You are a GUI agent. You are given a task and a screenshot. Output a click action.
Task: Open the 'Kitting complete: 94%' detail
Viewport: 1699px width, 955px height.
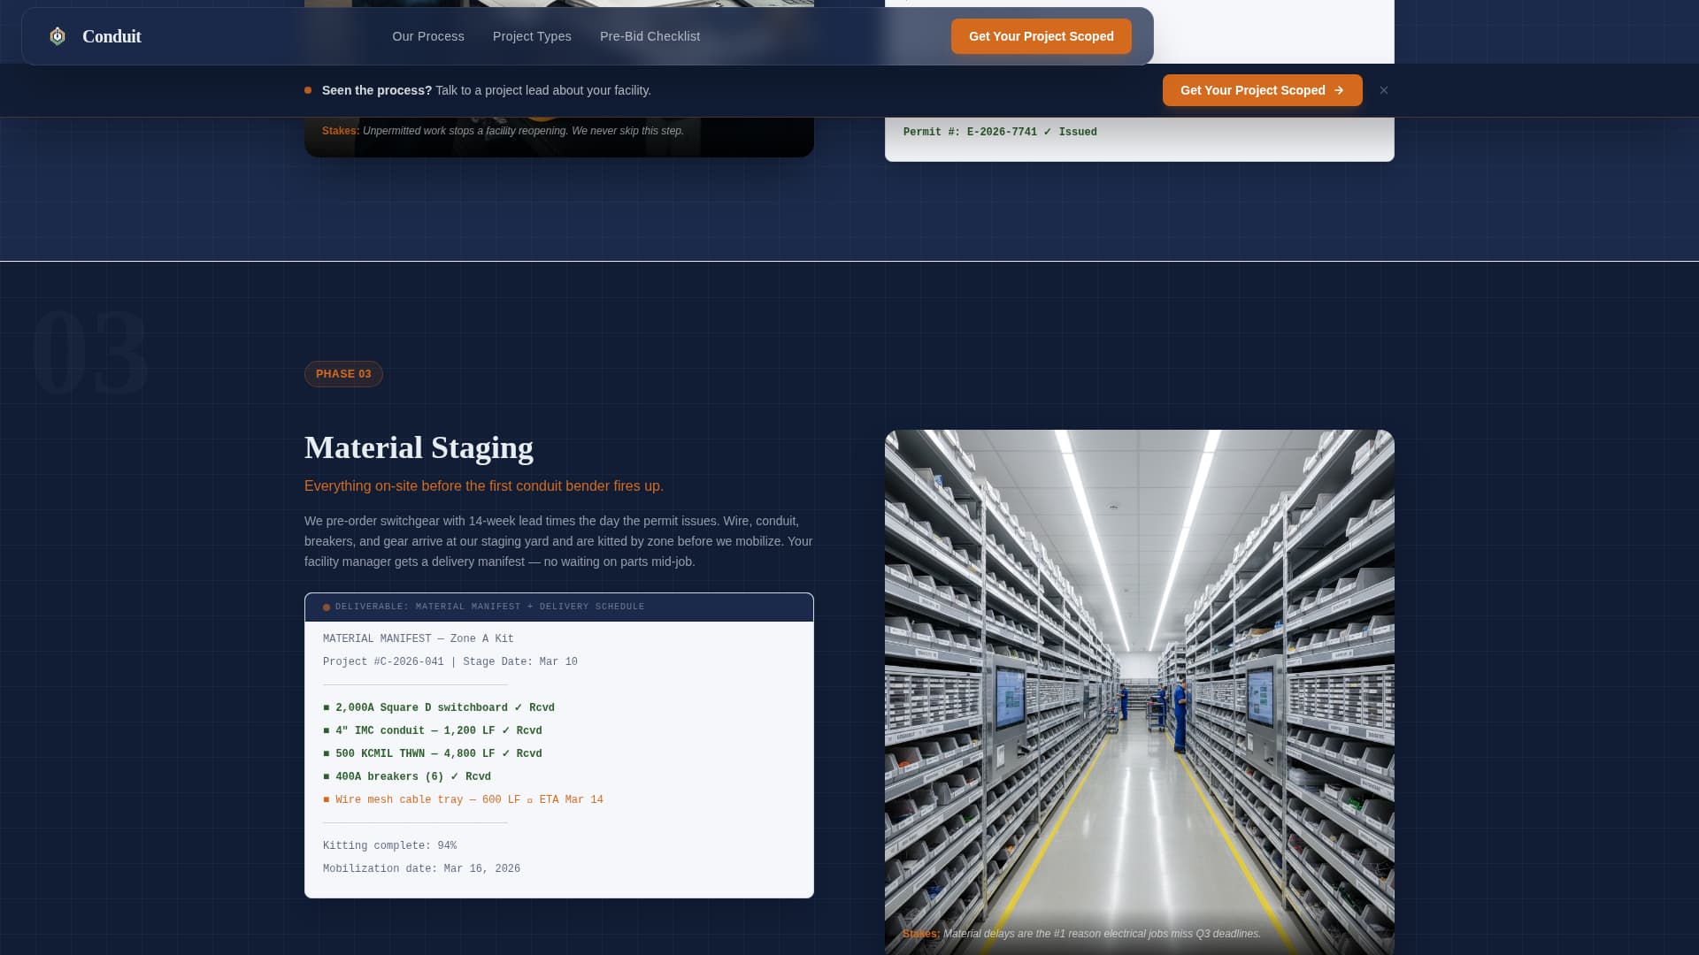click(x=390, y=845)
